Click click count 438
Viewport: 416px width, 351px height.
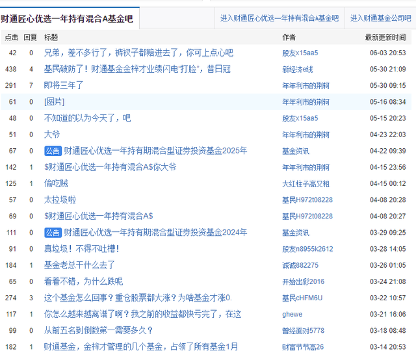point(10,70)
